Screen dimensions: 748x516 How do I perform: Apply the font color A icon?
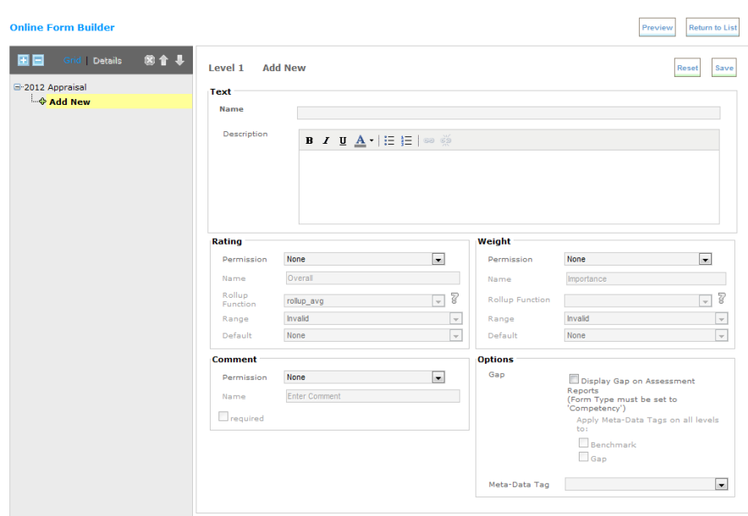360,140
